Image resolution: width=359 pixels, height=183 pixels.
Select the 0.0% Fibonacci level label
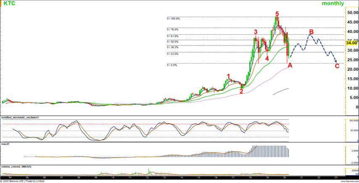click(x=172, y=65)
